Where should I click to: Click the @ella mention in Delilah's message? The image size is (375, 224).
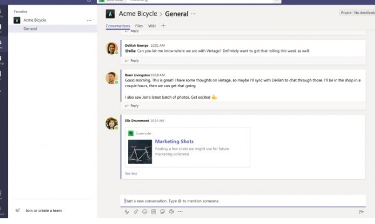[x=130, y=51]
